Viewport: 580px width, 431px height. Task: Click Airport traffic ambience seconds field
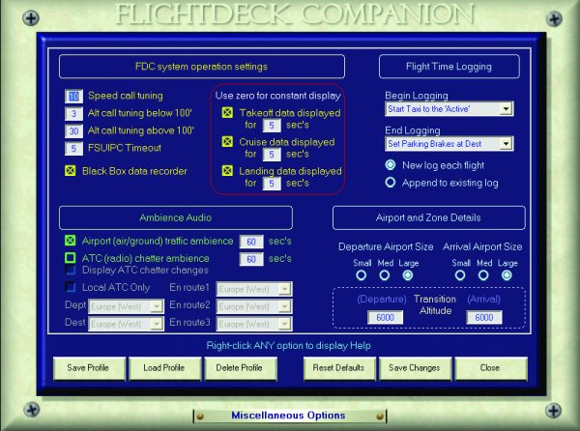(x=251, y=242)
